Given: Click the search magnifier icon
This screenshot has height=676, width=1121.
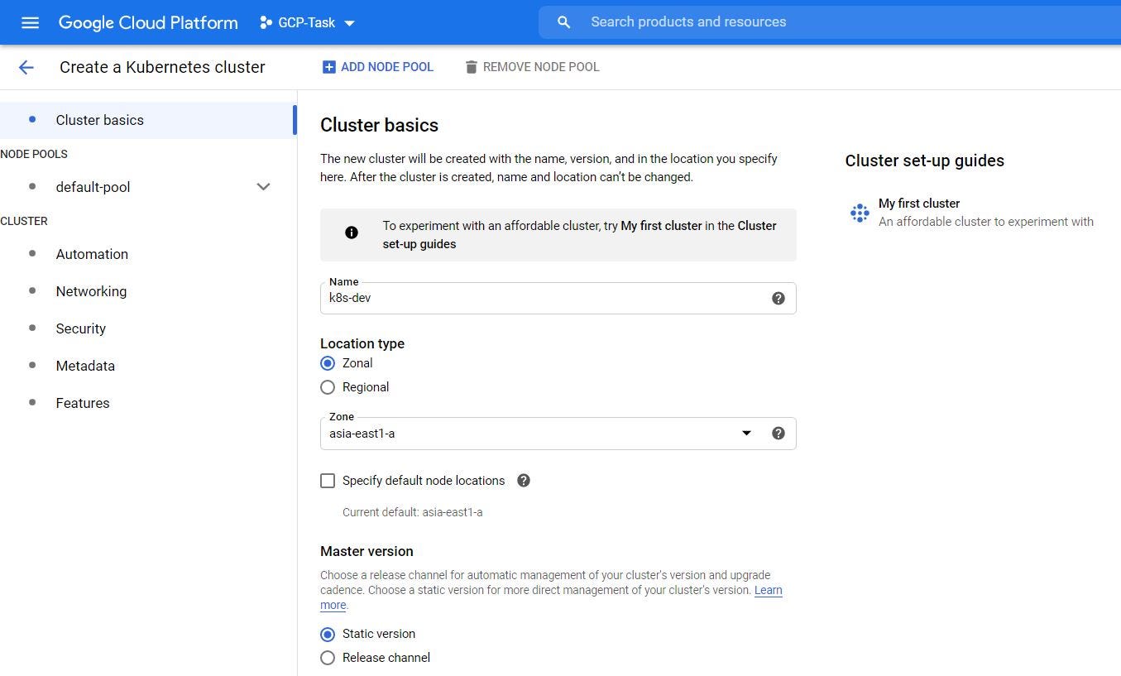Looking at the screenshot, I should point(563,22).
